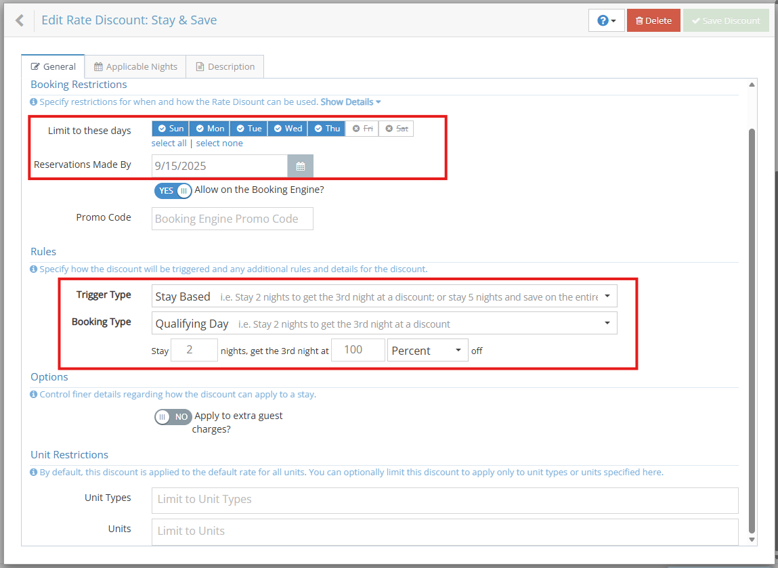Enable the Fri day checkbox
The image size is (778, 568).
click(x=362, y=129)
